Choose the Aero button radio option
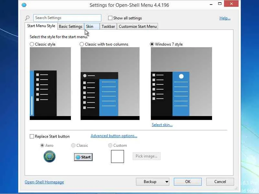Image resolution: width=259 pixels, height=194 pixels. (x=42, y=145)
